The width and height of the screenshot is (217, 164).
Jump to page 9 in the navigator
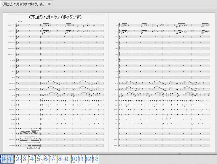point(67,159)
